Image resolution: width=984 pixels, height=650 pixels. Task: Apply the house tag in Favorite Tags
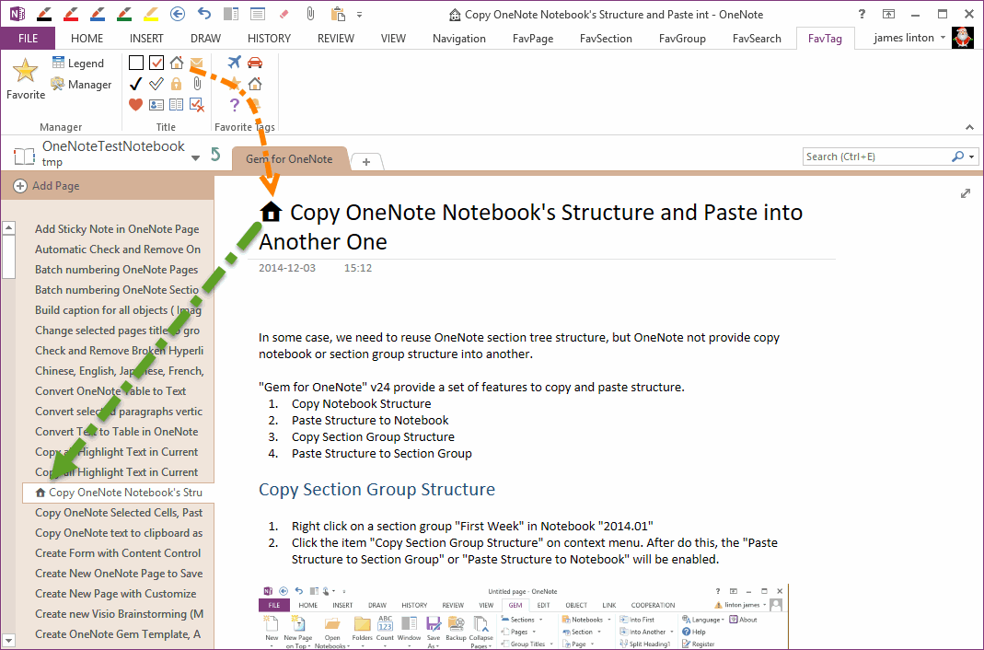pos(255,84)
